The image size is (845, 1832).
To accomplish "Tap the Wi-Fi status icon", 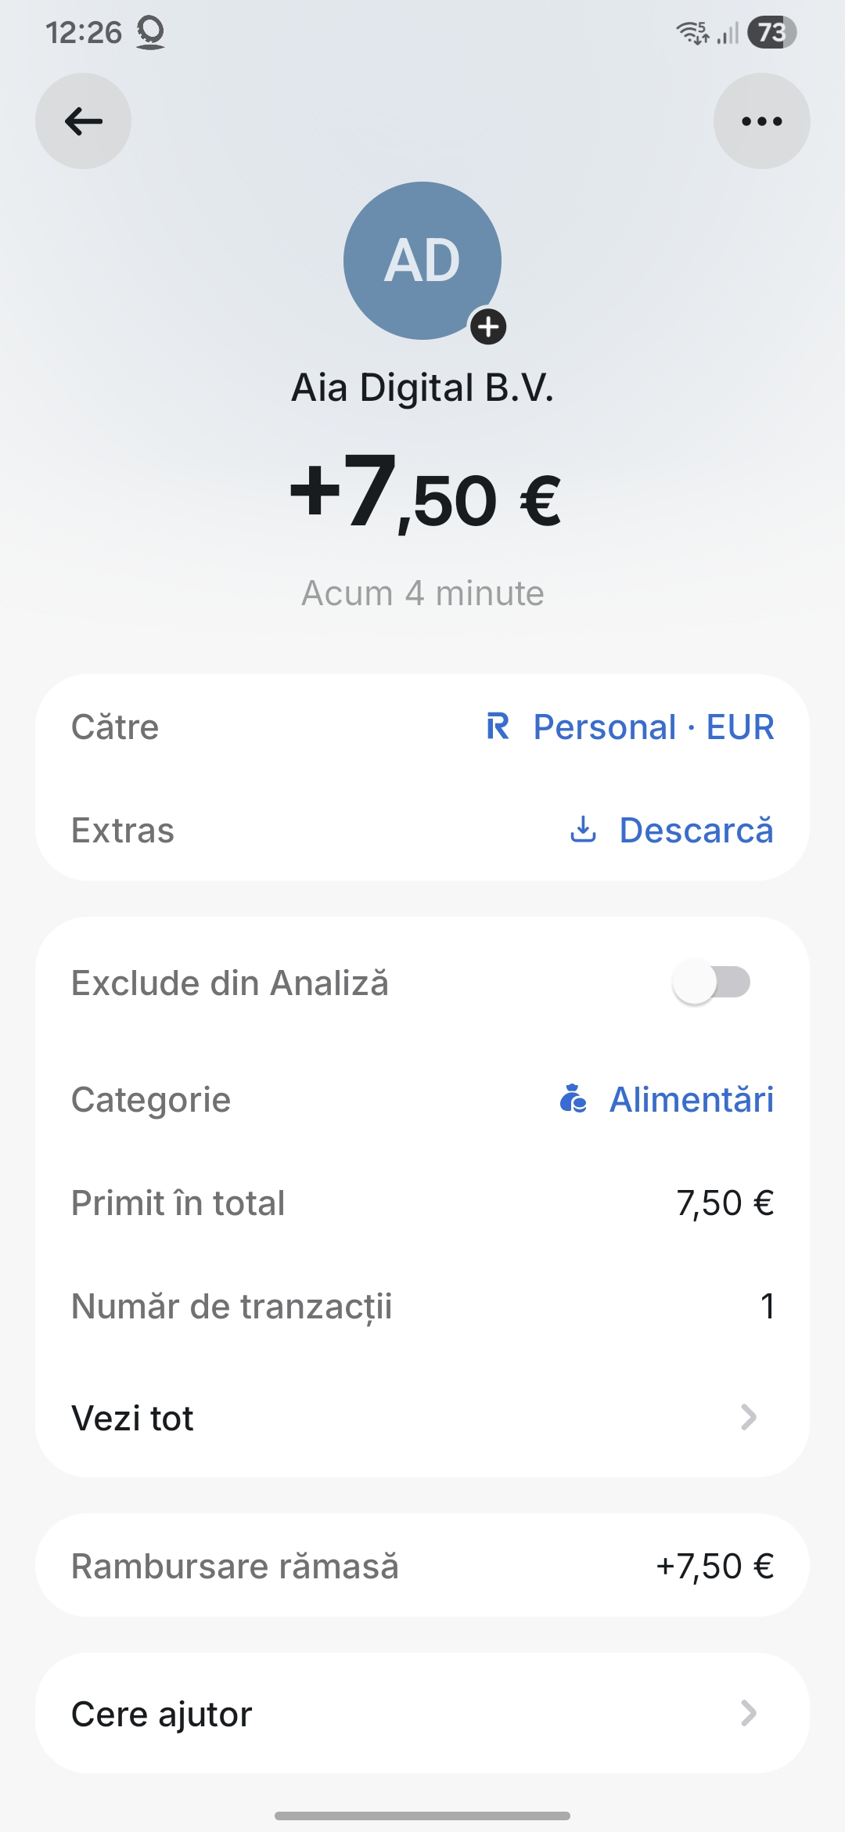I will pos(692,32).
